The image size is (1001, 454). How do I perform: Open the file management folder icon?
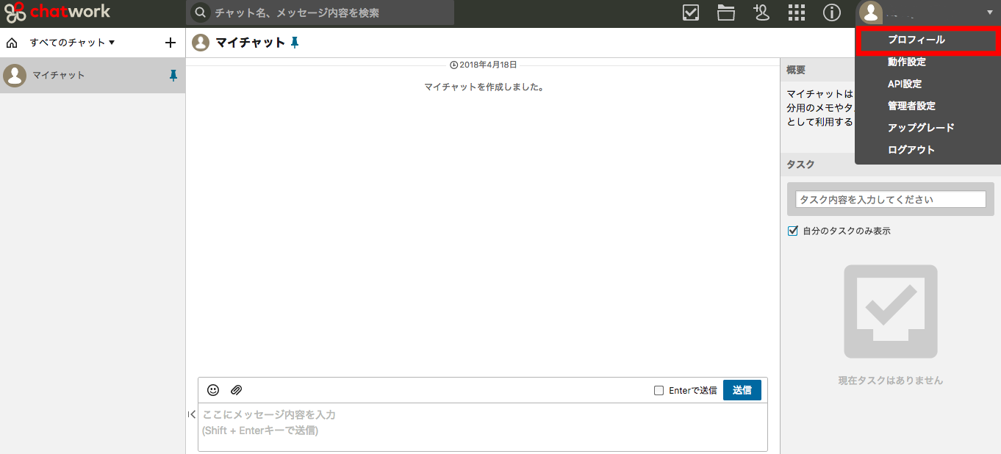[726, 12]
